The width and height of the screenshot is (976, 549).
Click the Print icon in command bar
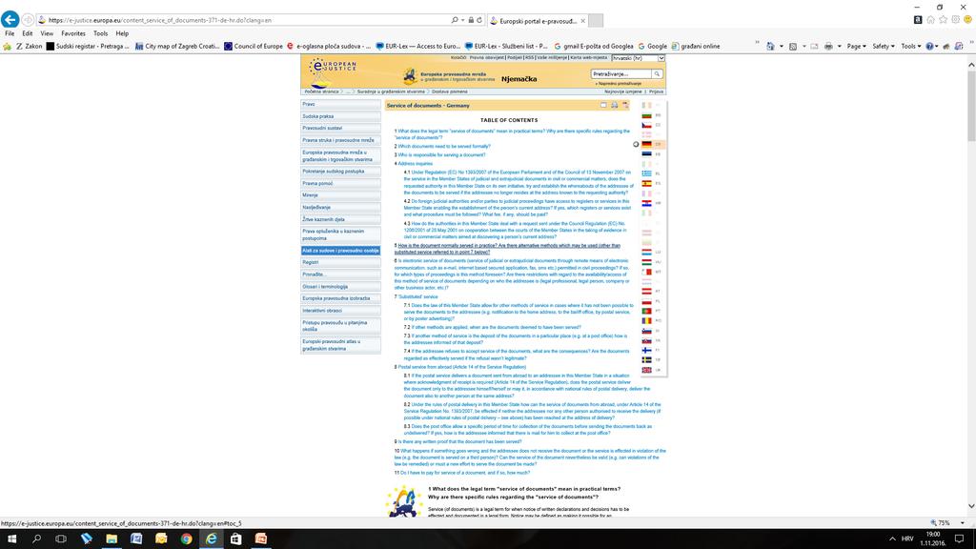pos(828,46)
